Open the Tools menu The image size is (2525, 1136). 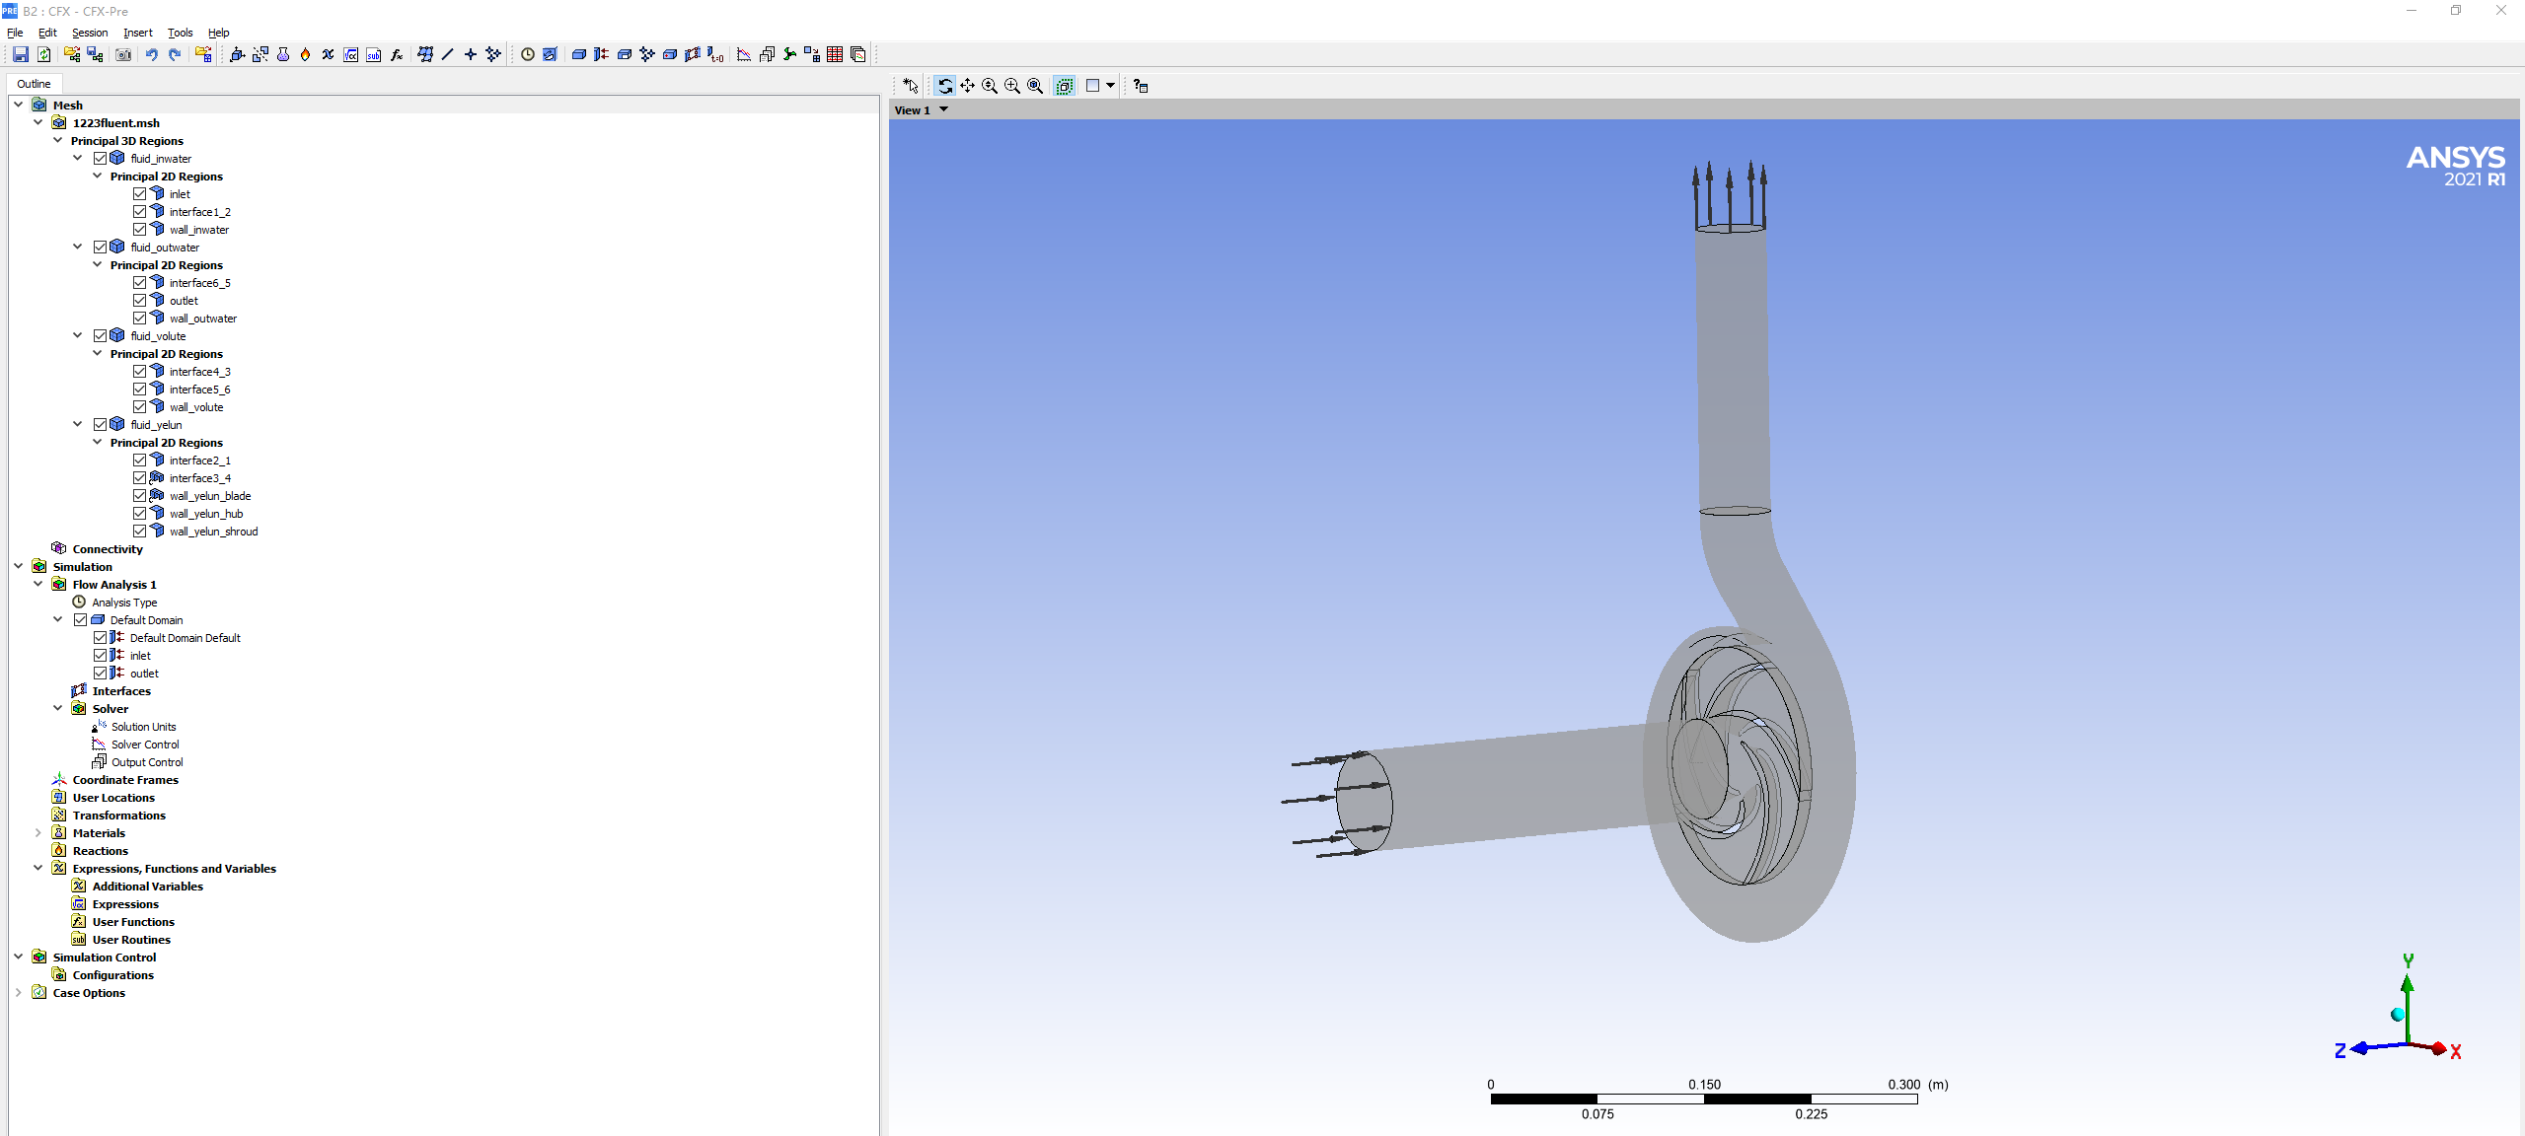(x=181, y=33)
